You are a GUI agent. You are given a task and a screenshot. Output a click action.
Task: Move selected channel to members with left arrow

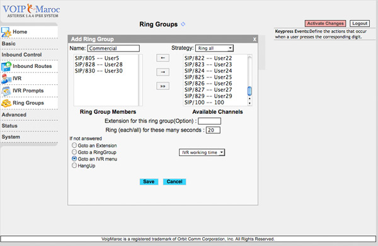163,58
